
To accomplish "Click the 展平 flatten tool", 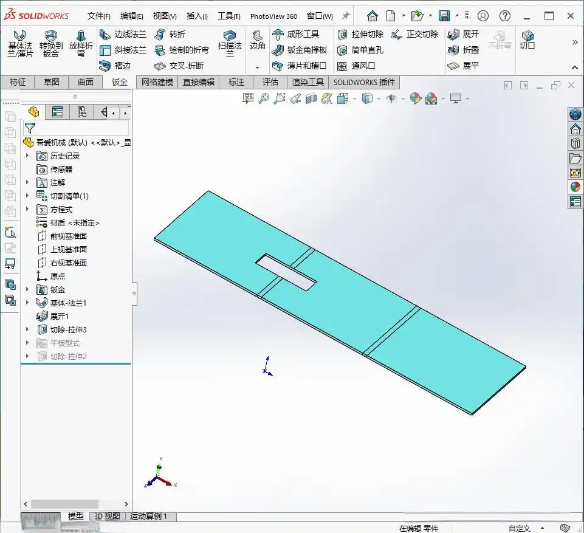I will [x=463, y=66].
